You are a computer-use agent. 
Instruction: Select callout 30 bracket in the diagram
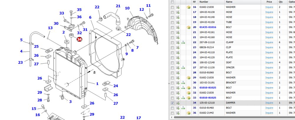coord(56,23)
